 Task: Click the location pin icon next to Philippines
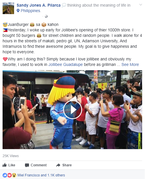(18, 11)
